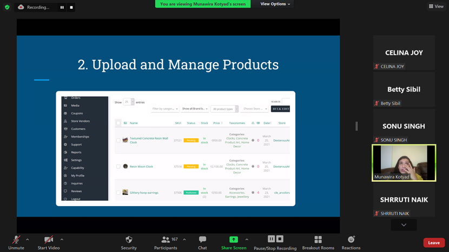Check the Textured Concrete Resin Wall Clock row
Viewport: 449px width, 252px height.
[118, 140]
